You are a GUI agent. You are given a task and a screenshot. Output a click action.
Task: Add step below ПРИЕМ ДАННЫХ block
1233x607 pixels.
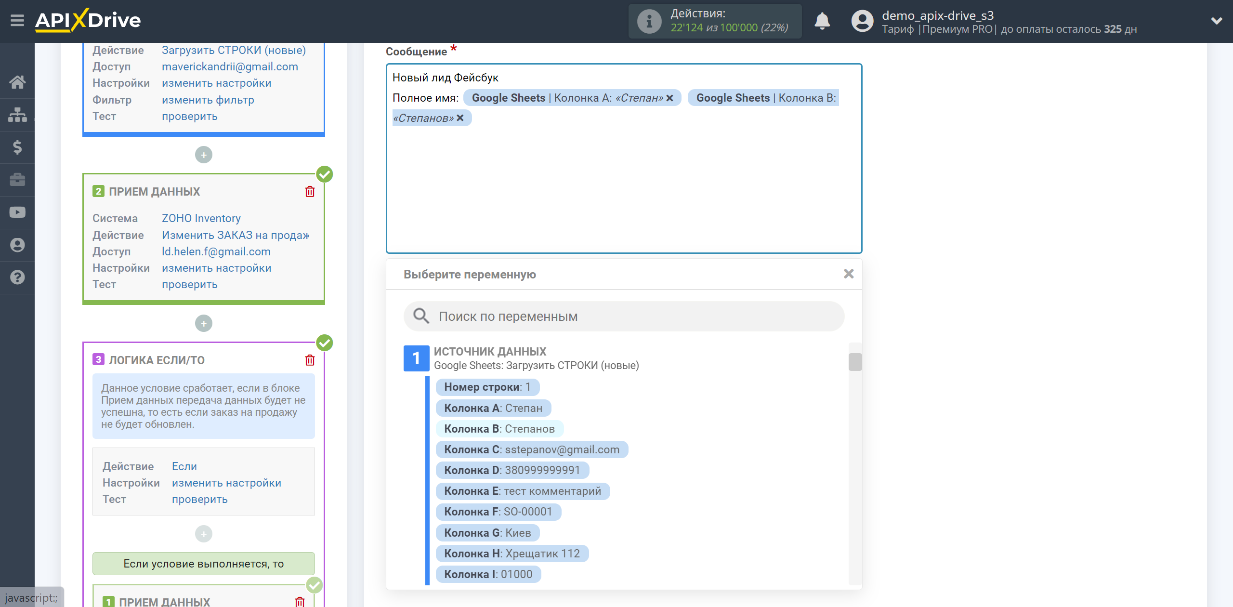click(x=204, y=323)
